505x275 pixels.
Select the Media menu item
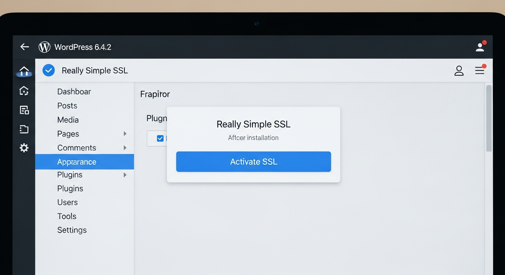pos(68,120)
